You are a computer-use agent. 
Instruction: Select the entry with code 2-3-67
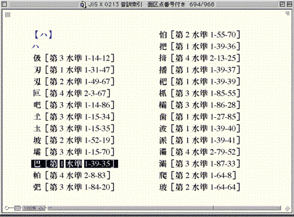click(x=72, y=93)
